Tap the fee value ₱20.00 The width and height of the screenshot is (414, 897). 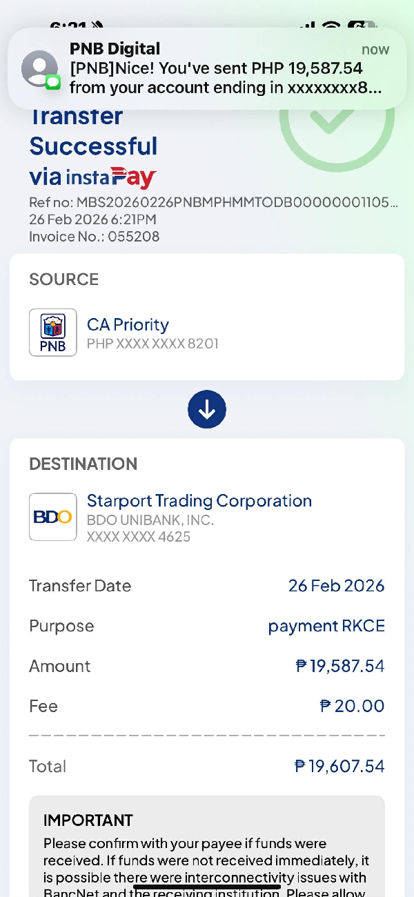click(352, 706)
